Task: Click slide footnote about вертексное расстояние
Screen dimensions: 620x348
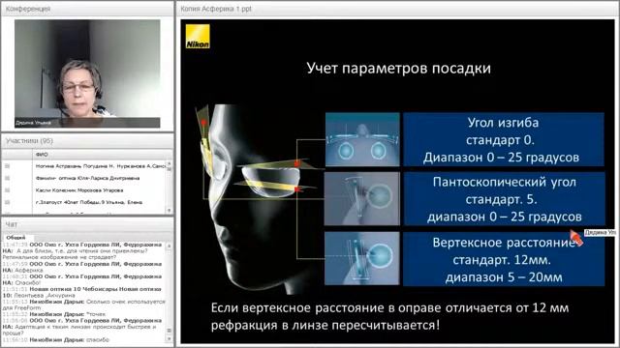Action: [389, 316]
